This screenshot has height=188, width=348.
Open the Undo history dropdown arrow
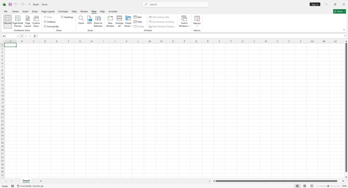18,4
